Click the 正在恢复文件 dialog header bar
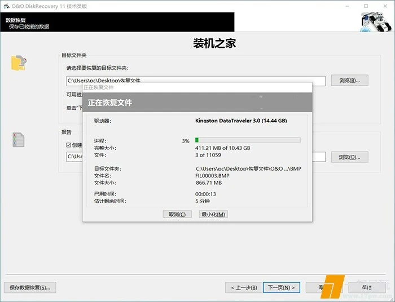 (197, 103)
